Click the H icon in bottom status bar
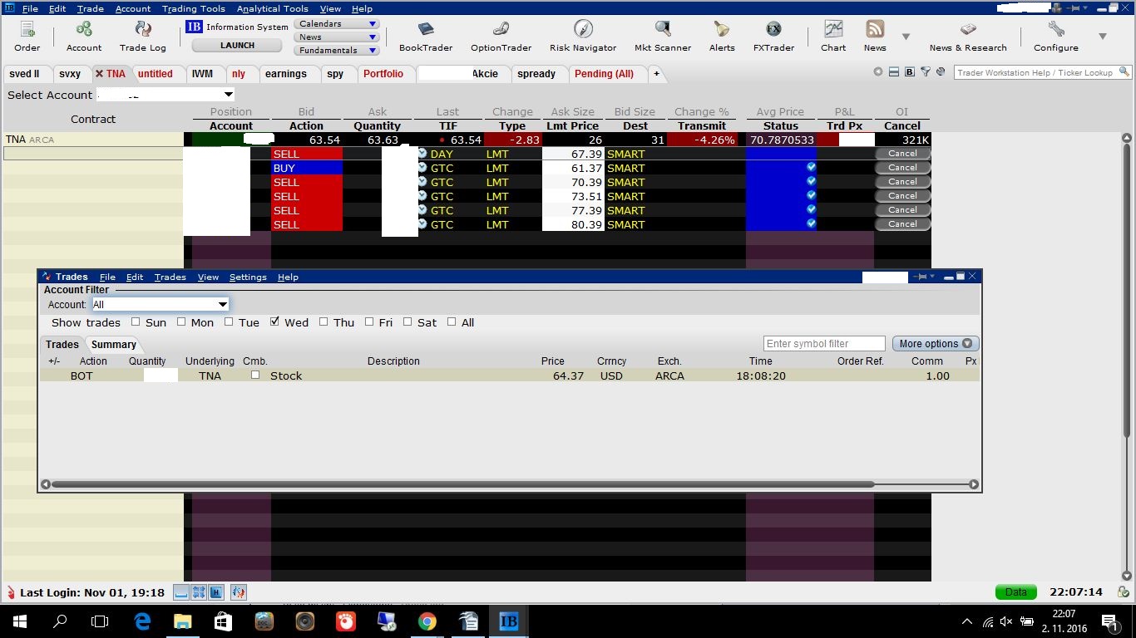 click(x=216, y=592)
